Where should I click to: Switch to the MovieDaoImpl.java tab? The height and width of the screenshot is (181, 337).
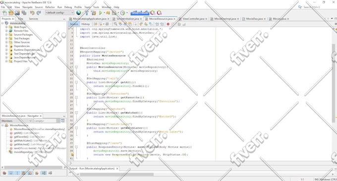pos(225,19)
